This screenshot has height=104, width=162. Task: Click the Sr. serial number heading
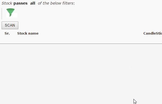tap(7, 34)
